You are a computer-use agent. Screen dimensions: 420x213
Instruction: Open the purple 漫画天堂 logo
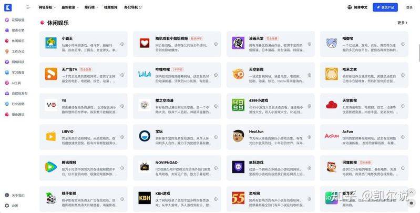tap(238, 43)
